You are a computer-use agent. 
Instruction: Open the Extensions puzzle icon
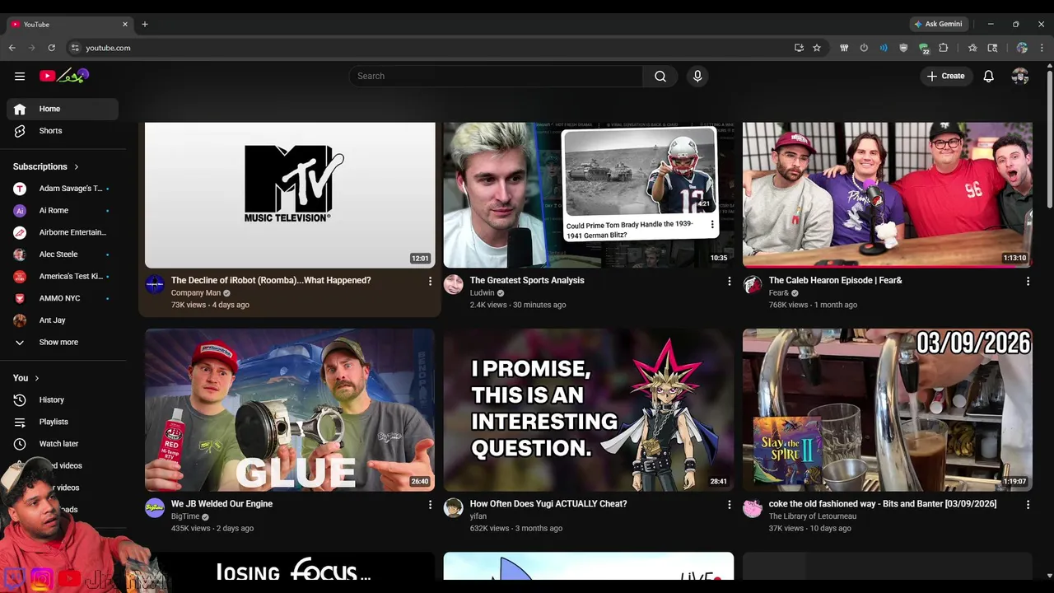pos(944,48)
